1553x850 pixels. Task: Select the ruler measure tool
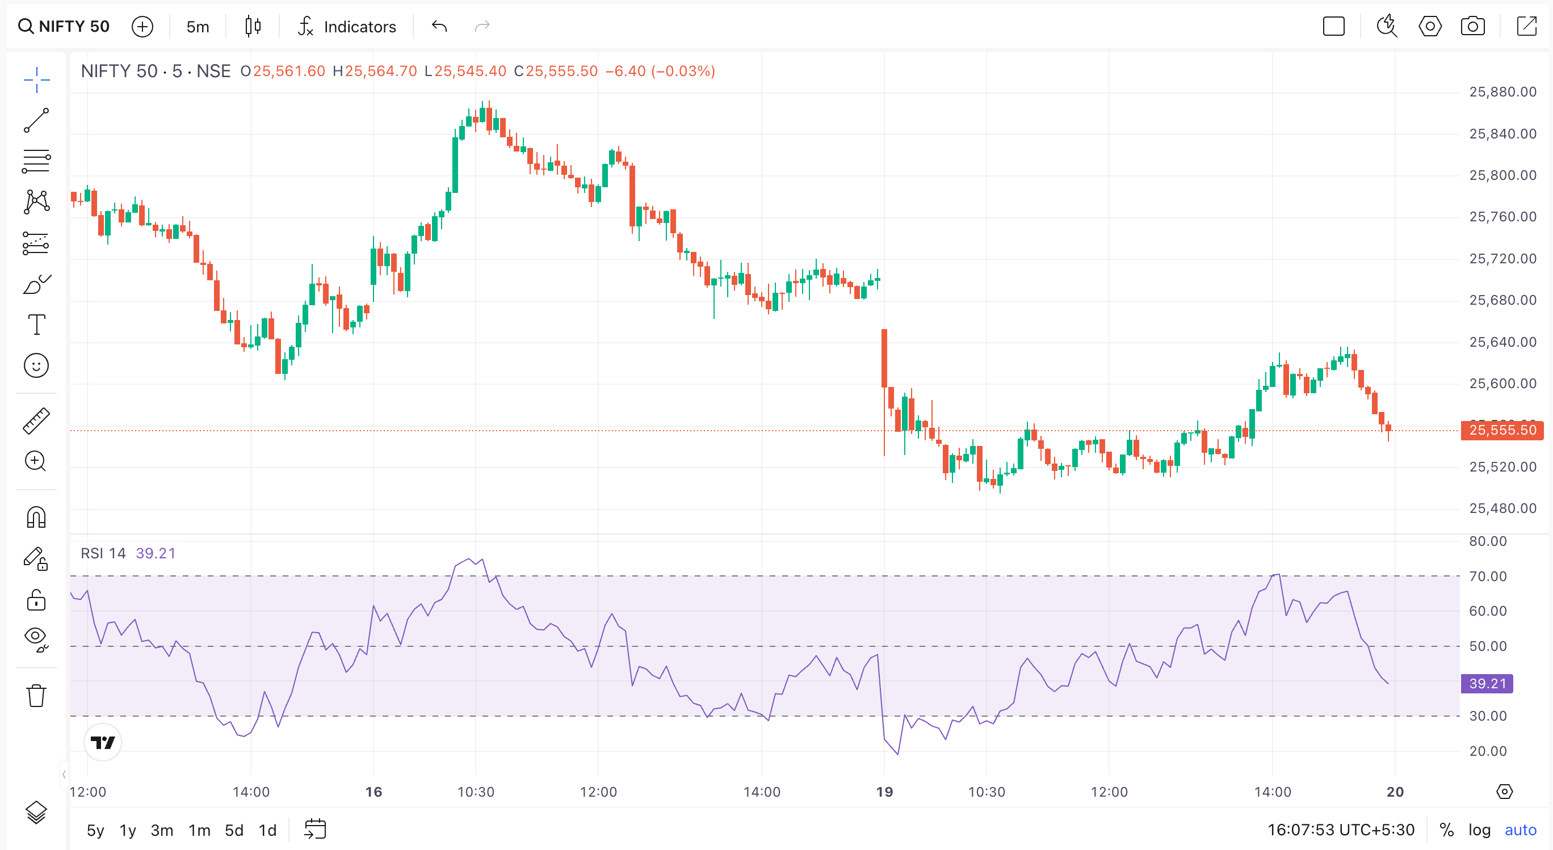click(36, 421)
